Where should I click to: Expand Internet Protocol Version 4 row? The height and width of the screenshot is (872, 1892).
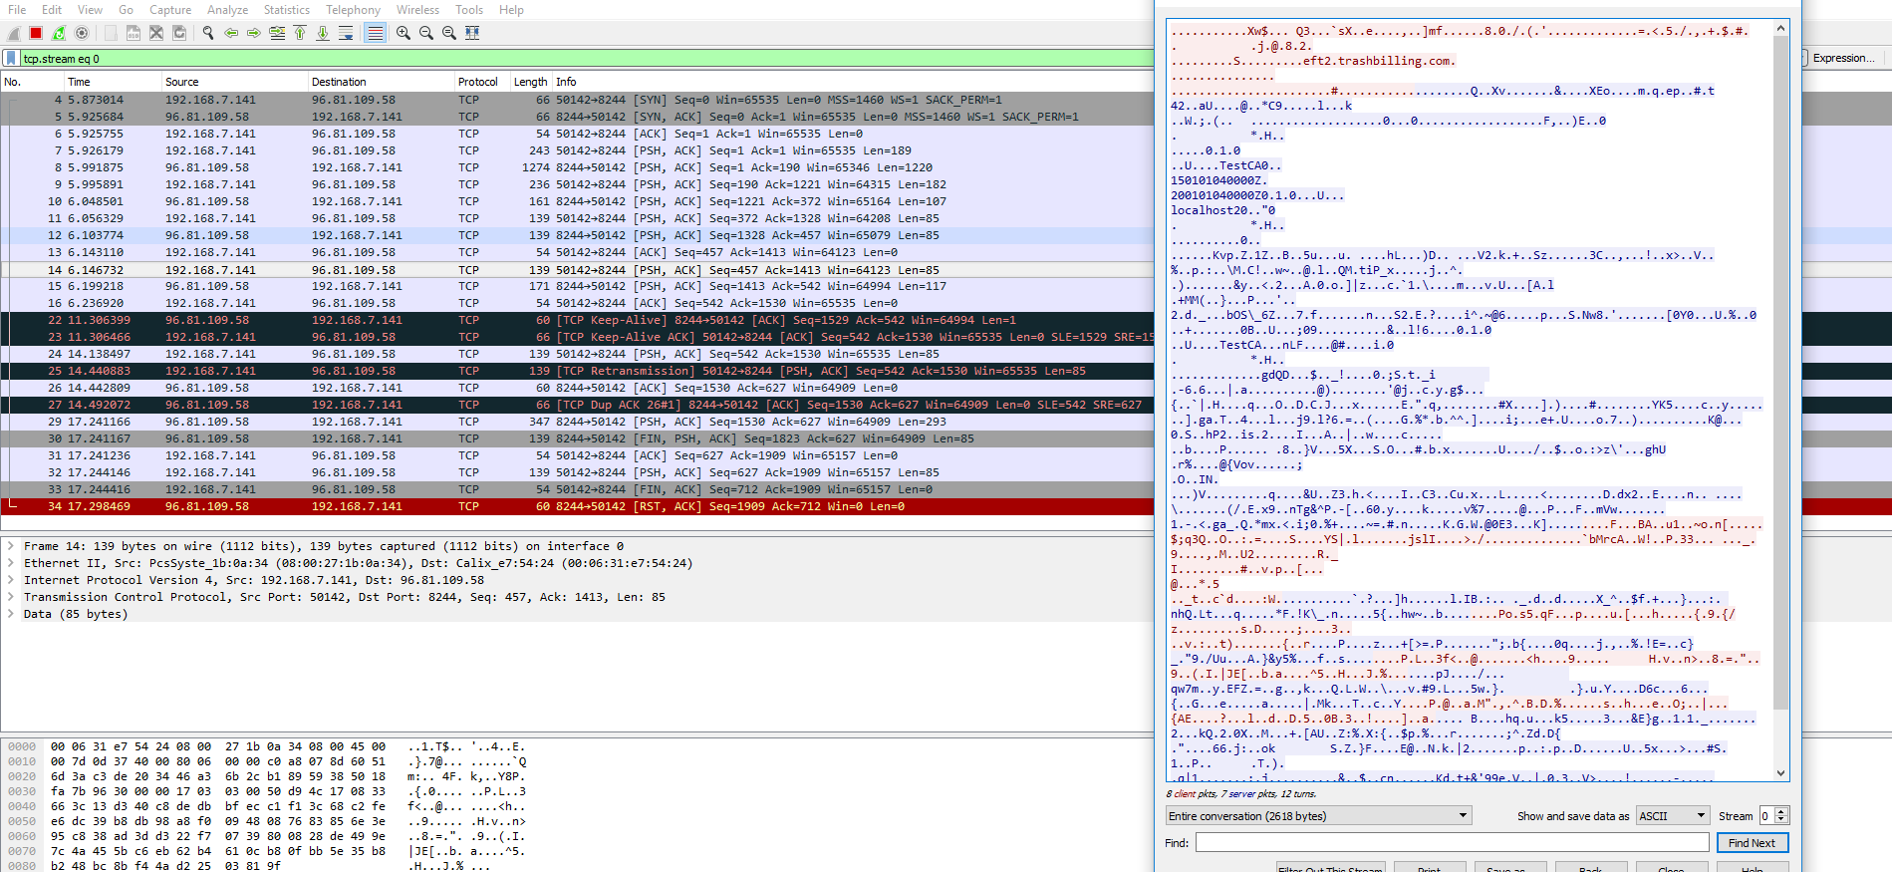(11, 580)
